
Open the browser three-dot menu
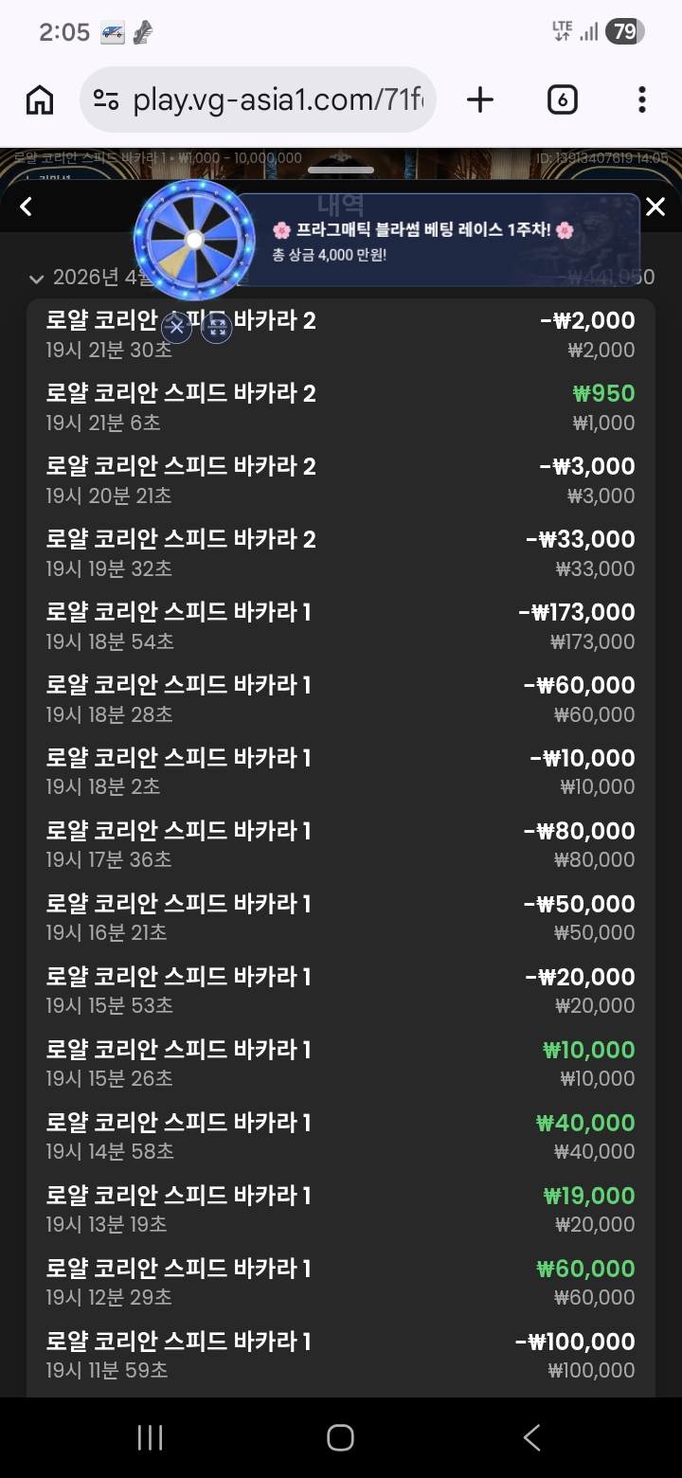tap(641, 99)
